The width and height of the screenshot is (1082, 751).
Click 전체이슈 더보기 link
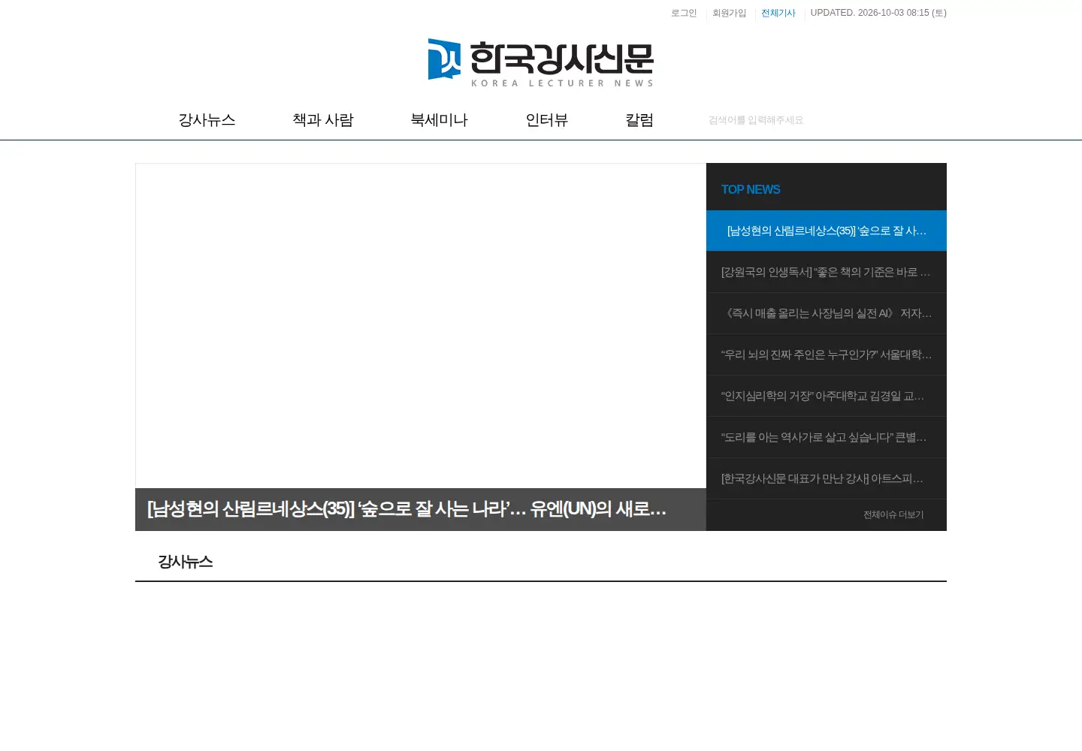coord(893,514)
